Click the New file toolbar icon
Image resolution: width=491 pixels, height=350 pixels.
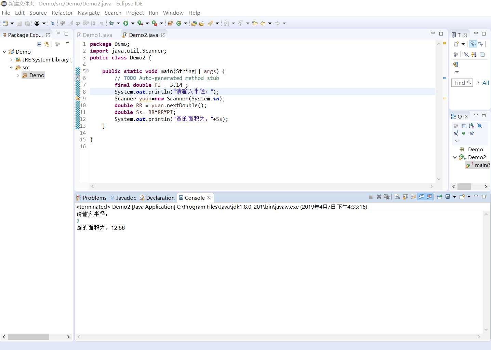click(5, 23)
